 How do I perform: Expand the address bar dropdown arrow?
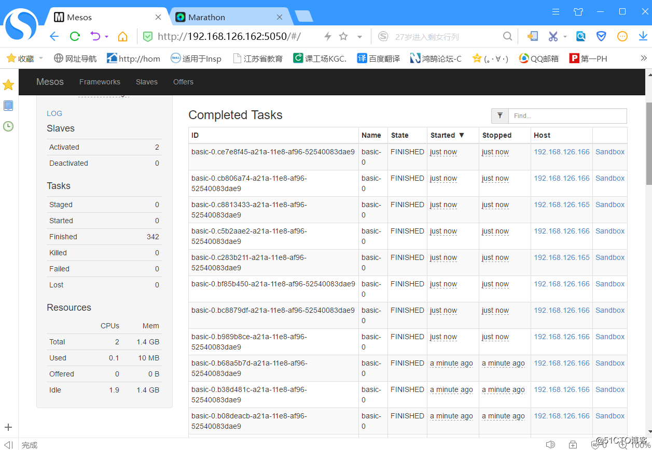coord(359,37)
